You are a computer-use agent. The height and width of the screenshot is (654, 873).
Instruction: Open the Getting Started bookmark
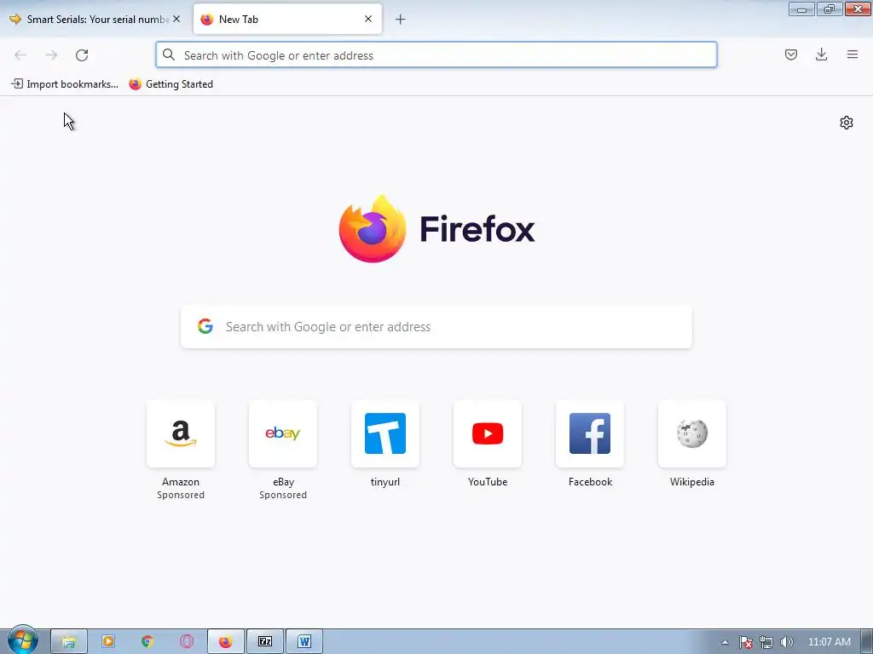tap(171, 84)
